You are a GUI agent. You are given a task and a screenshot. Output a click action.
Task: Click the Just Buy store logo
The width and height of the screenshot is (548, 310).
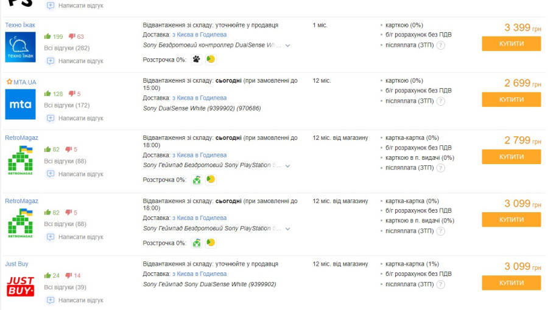click(20, 286)
